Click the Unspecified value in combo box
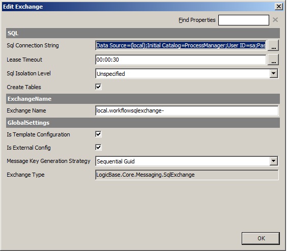This screenshot has width=287, height=251. 111,74
